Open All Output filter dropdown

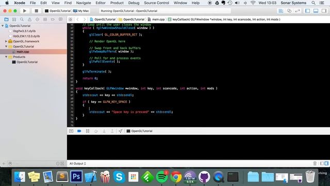click(78, 163)
